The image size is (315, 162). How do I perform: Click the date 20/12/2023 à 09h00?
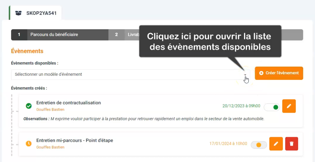coord(241,106)
